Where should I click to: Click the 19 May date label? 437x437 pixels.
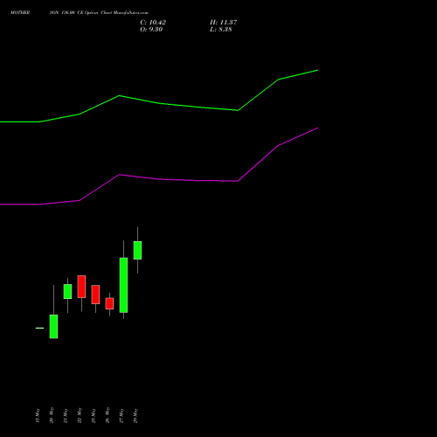(x=37, y=415)
